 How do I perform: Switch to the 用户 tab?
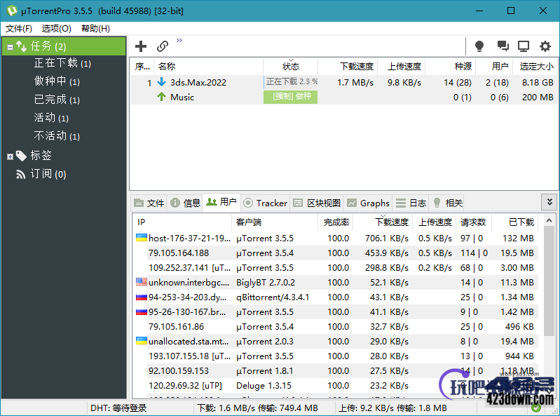pyautogui.click(x=221, y=202)
